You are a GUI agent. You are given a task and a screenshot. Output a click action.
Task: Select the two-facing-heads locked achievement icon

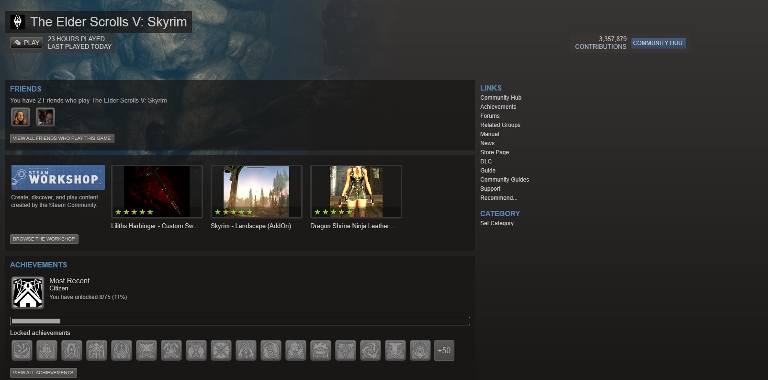196,350
